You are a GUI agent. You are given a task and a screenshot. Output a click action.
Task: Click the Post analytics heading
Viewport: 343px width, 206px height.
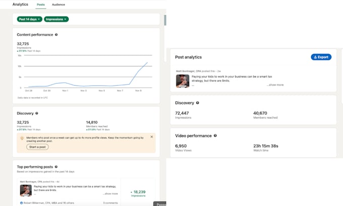(188, 57)
